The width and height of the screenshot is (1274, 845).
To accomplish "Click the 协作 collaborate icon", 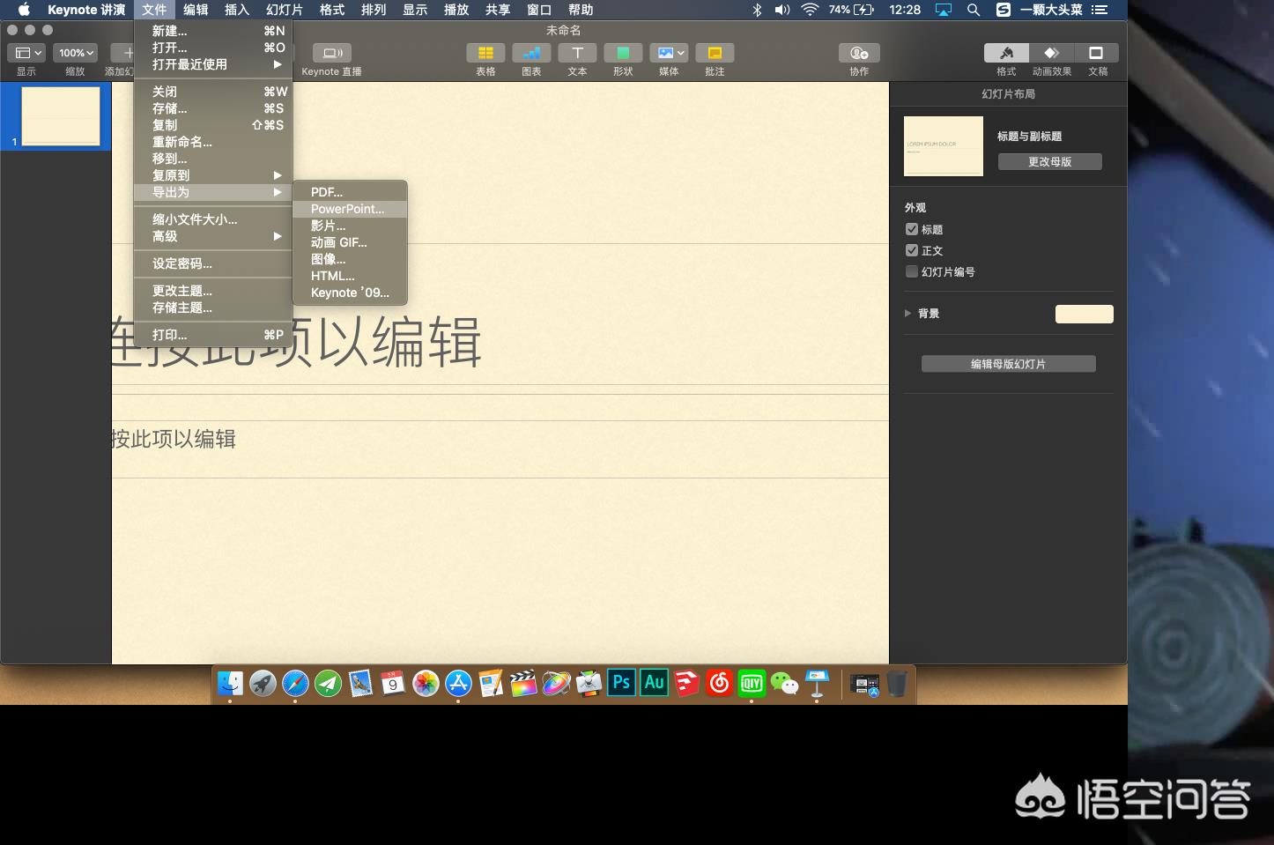I will 859,53.
